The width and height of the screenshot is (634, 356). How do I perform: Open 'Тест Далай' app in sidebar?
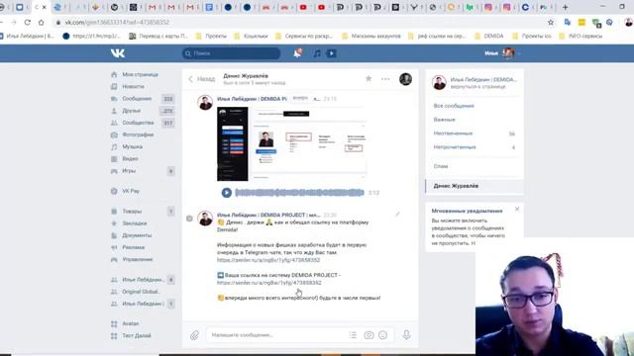[x=137, y=336]
